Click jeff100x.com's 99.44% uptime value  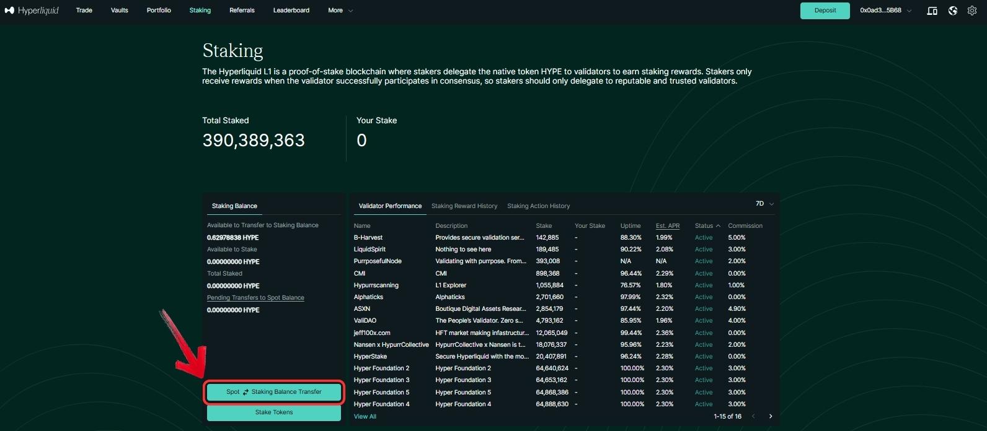point(631,333)
